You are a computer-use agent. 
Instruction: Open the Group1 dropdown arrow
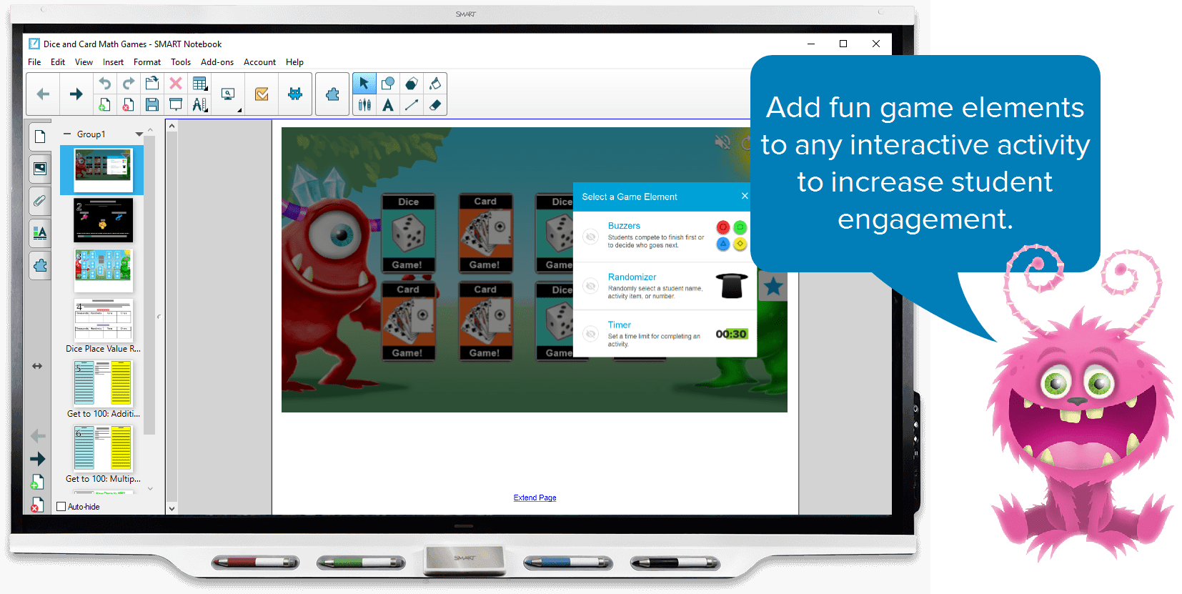pyautogui.click(x=139, y=134)
